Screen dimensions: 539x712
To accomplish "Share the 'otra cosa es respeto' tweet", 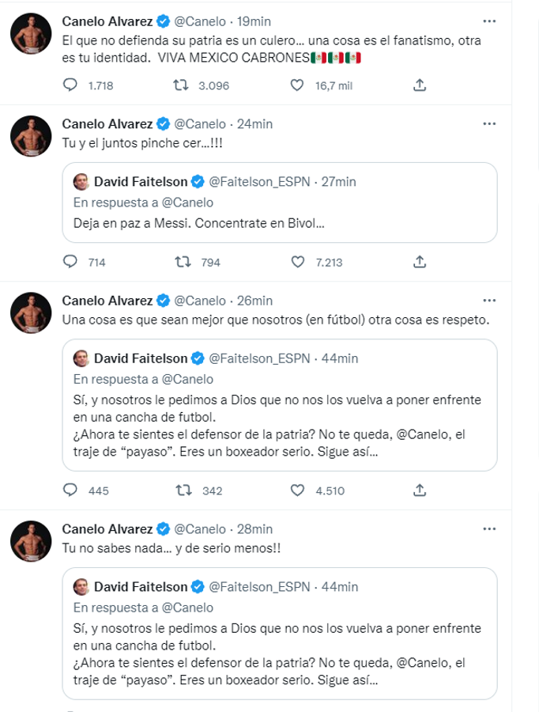I will pyautogui.click(x=420, y=490).
